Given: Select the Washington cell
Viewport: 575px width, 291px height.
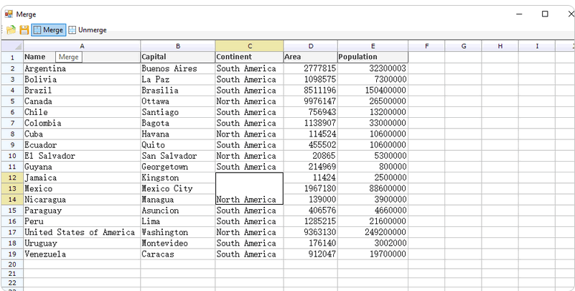Looking at the screenshot, I should click(178, 232).
